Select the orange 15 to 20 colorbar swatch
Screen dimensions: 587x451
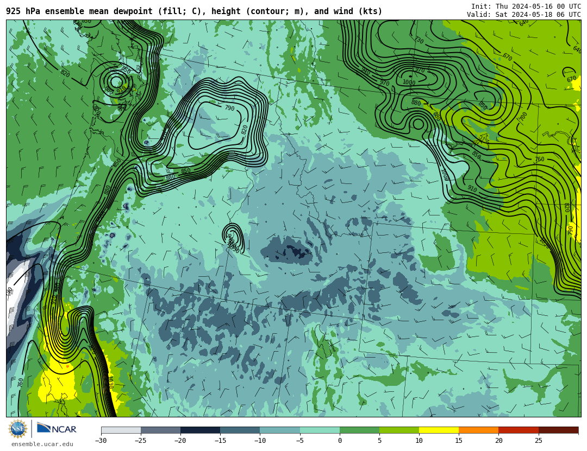pyautogui.click(x=479, y=430)
